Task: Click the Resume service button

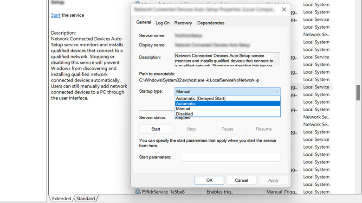Action: coord(264,129)
